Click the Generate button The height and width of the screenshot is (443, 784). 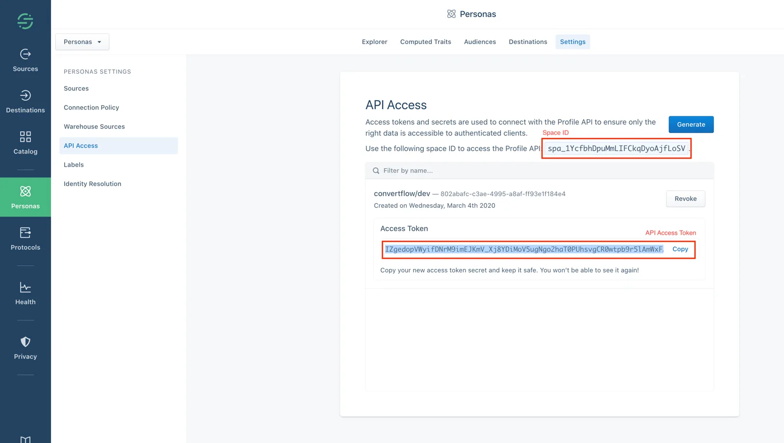point(691,124)
